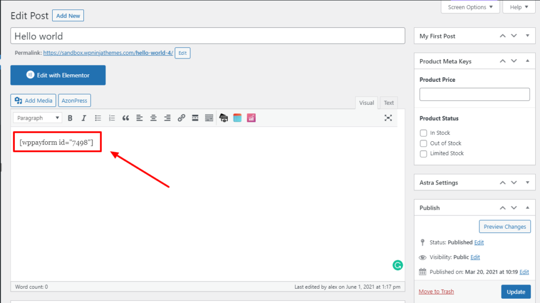This screenshot has width=540, height=303.
Task: Switch to the Text editor tab
Action: pos(389,103)
